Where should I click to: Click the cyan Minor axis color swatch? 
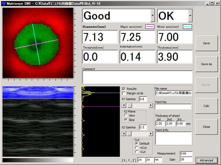(188, 27)
